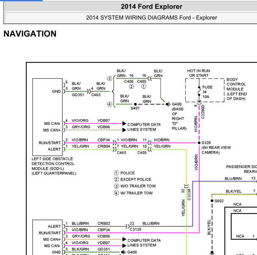Click the "(BASE OF RIGHT D PILLAR)" location note
257x255 pixels.
(x=179, y=119)
